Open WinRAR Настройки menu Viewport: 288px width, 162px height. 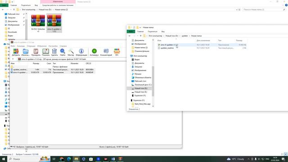point(53,46)
